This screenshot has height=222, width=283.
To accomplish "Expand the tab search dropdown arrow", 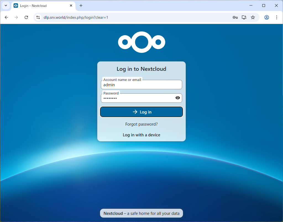I will click(6, 6).
